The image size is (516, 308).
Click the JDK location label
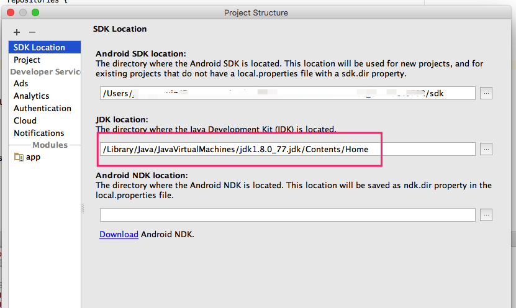pos(122,119)
